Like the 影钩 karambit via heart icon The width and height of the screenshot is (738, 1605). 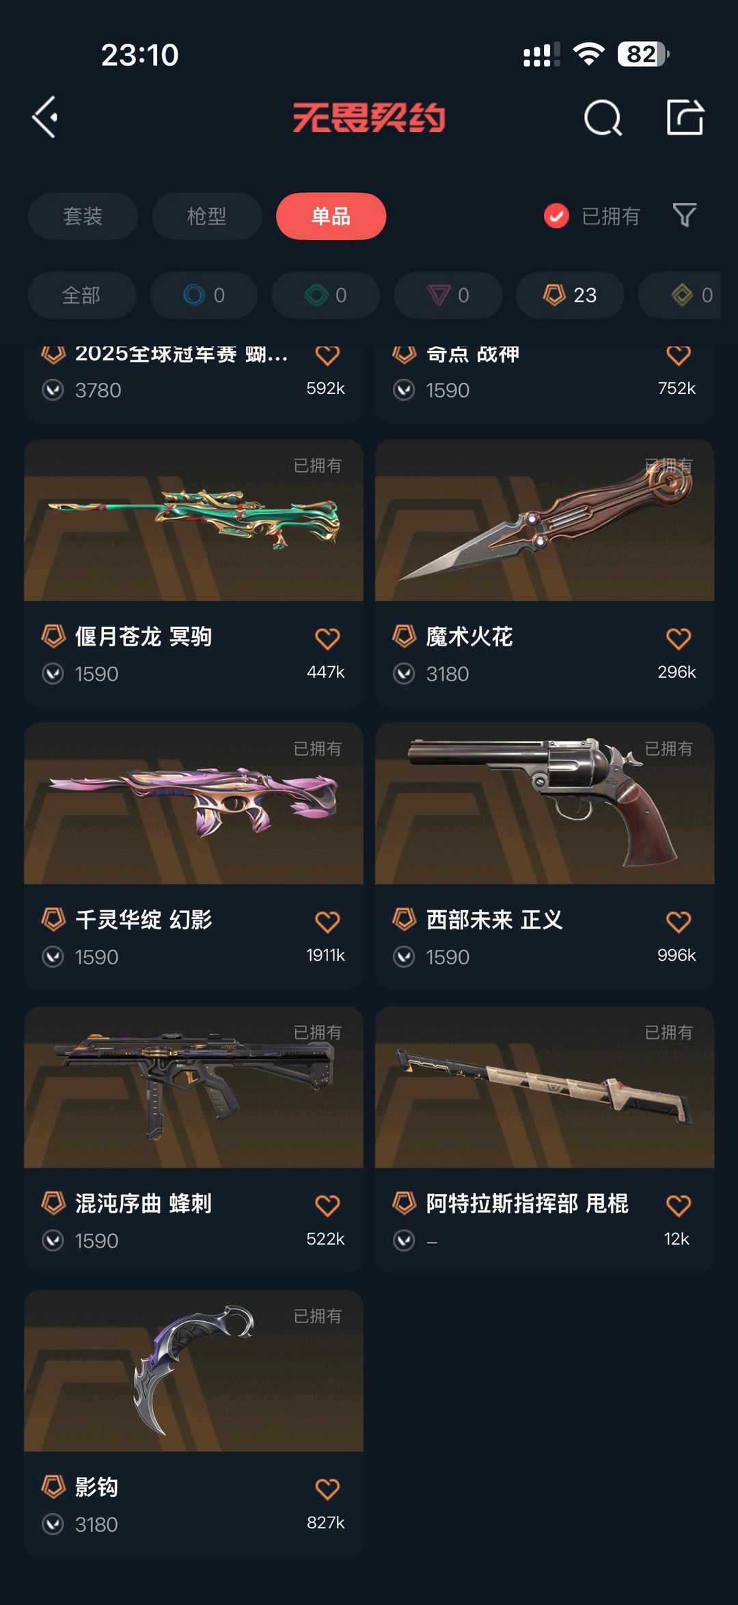[x=327, y=1489]
